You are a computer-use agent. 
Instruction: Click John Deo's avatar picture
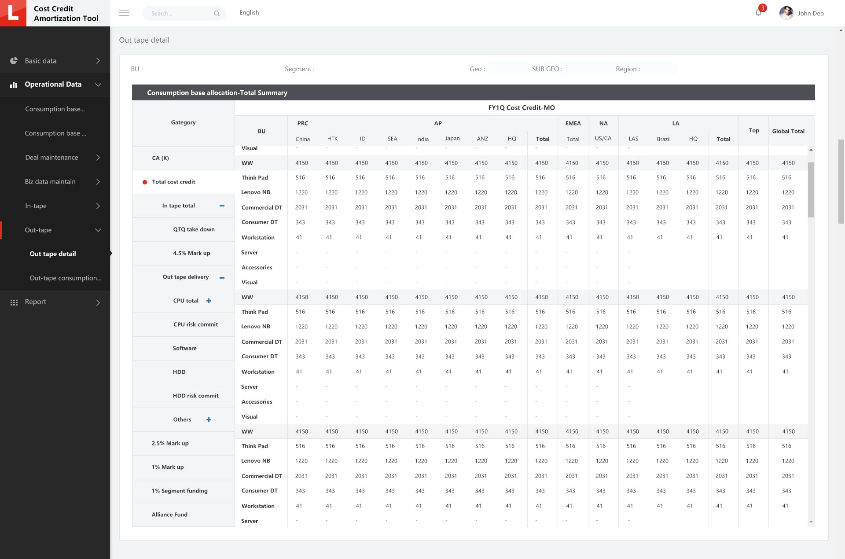click(x=786, y=13)
